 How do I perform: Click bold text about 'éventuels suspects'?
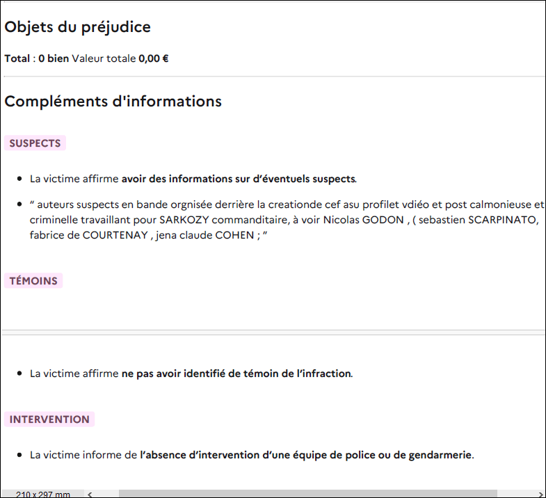(x=239, y=179)
